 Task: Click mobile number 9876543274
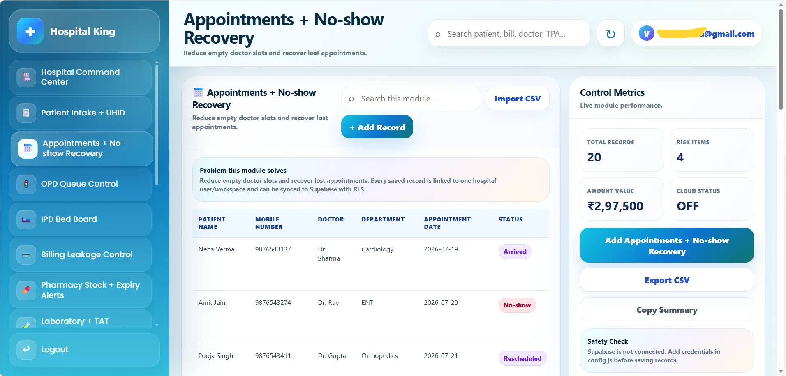coord(273,303)
